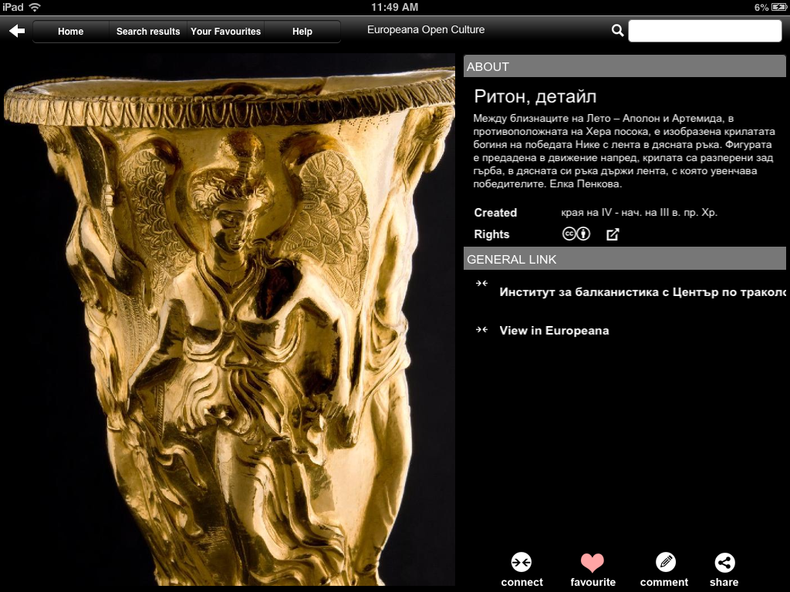The height and width of the screenshot is (592, 790).
Task: Tap the comment pencil icon
Action: click(665, 562)
